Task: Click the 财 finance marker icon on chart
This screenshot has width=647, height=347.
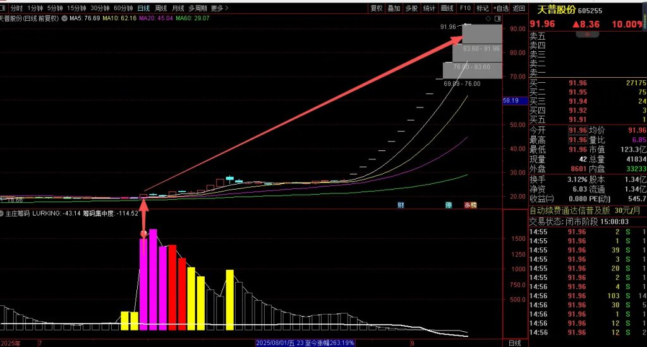Action: click(x=401, y=205)
